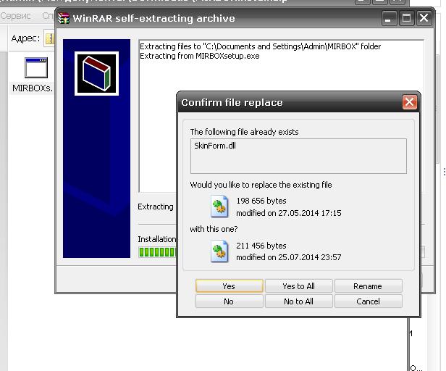Choose Yes to All in replace dialog
The width and height of the screenshot is (446, 371).
tap(298, 286)
